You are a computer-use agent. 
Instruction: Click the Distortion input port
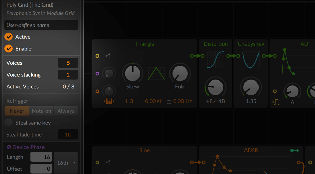202,56
